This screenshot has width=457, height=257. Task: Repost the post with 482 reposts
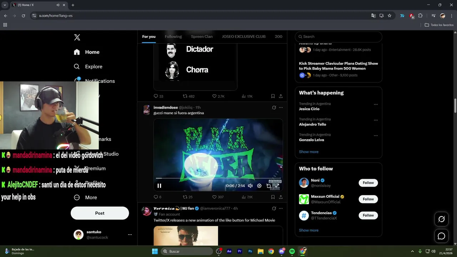point(189,96)
